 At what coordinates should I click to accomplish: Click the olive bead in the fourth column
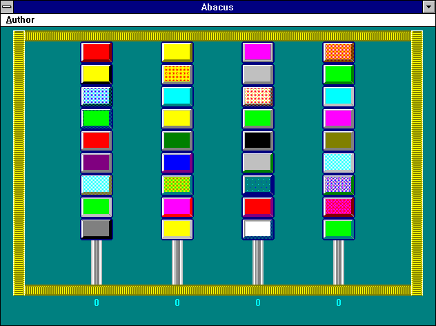pos(339,141)
